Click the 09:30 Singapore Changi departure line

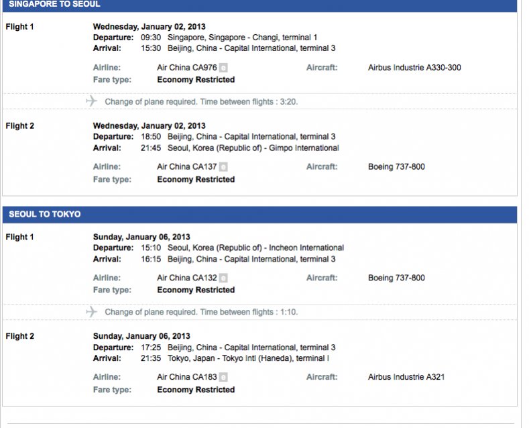coord(205,38)
